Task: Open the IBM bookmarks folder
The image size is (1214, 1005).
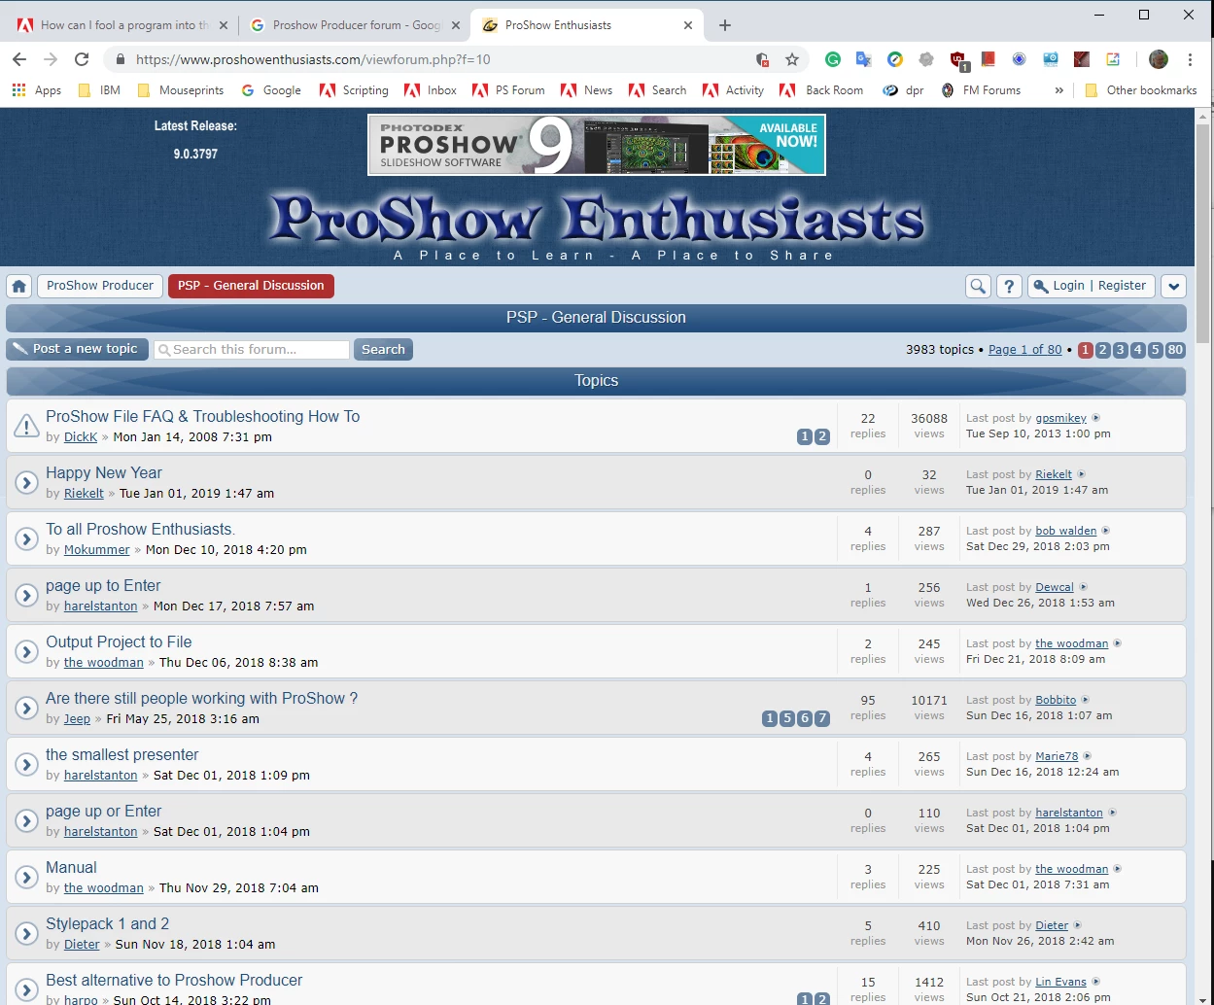Action: click(x=98, y=90)
